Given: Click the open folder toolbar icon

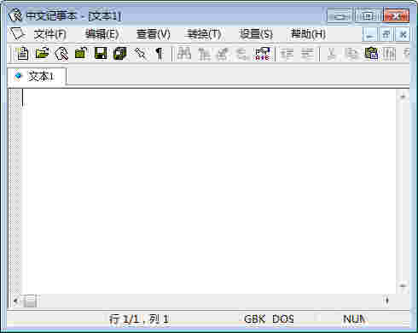Looking at the screenshot, I should 42,54.
